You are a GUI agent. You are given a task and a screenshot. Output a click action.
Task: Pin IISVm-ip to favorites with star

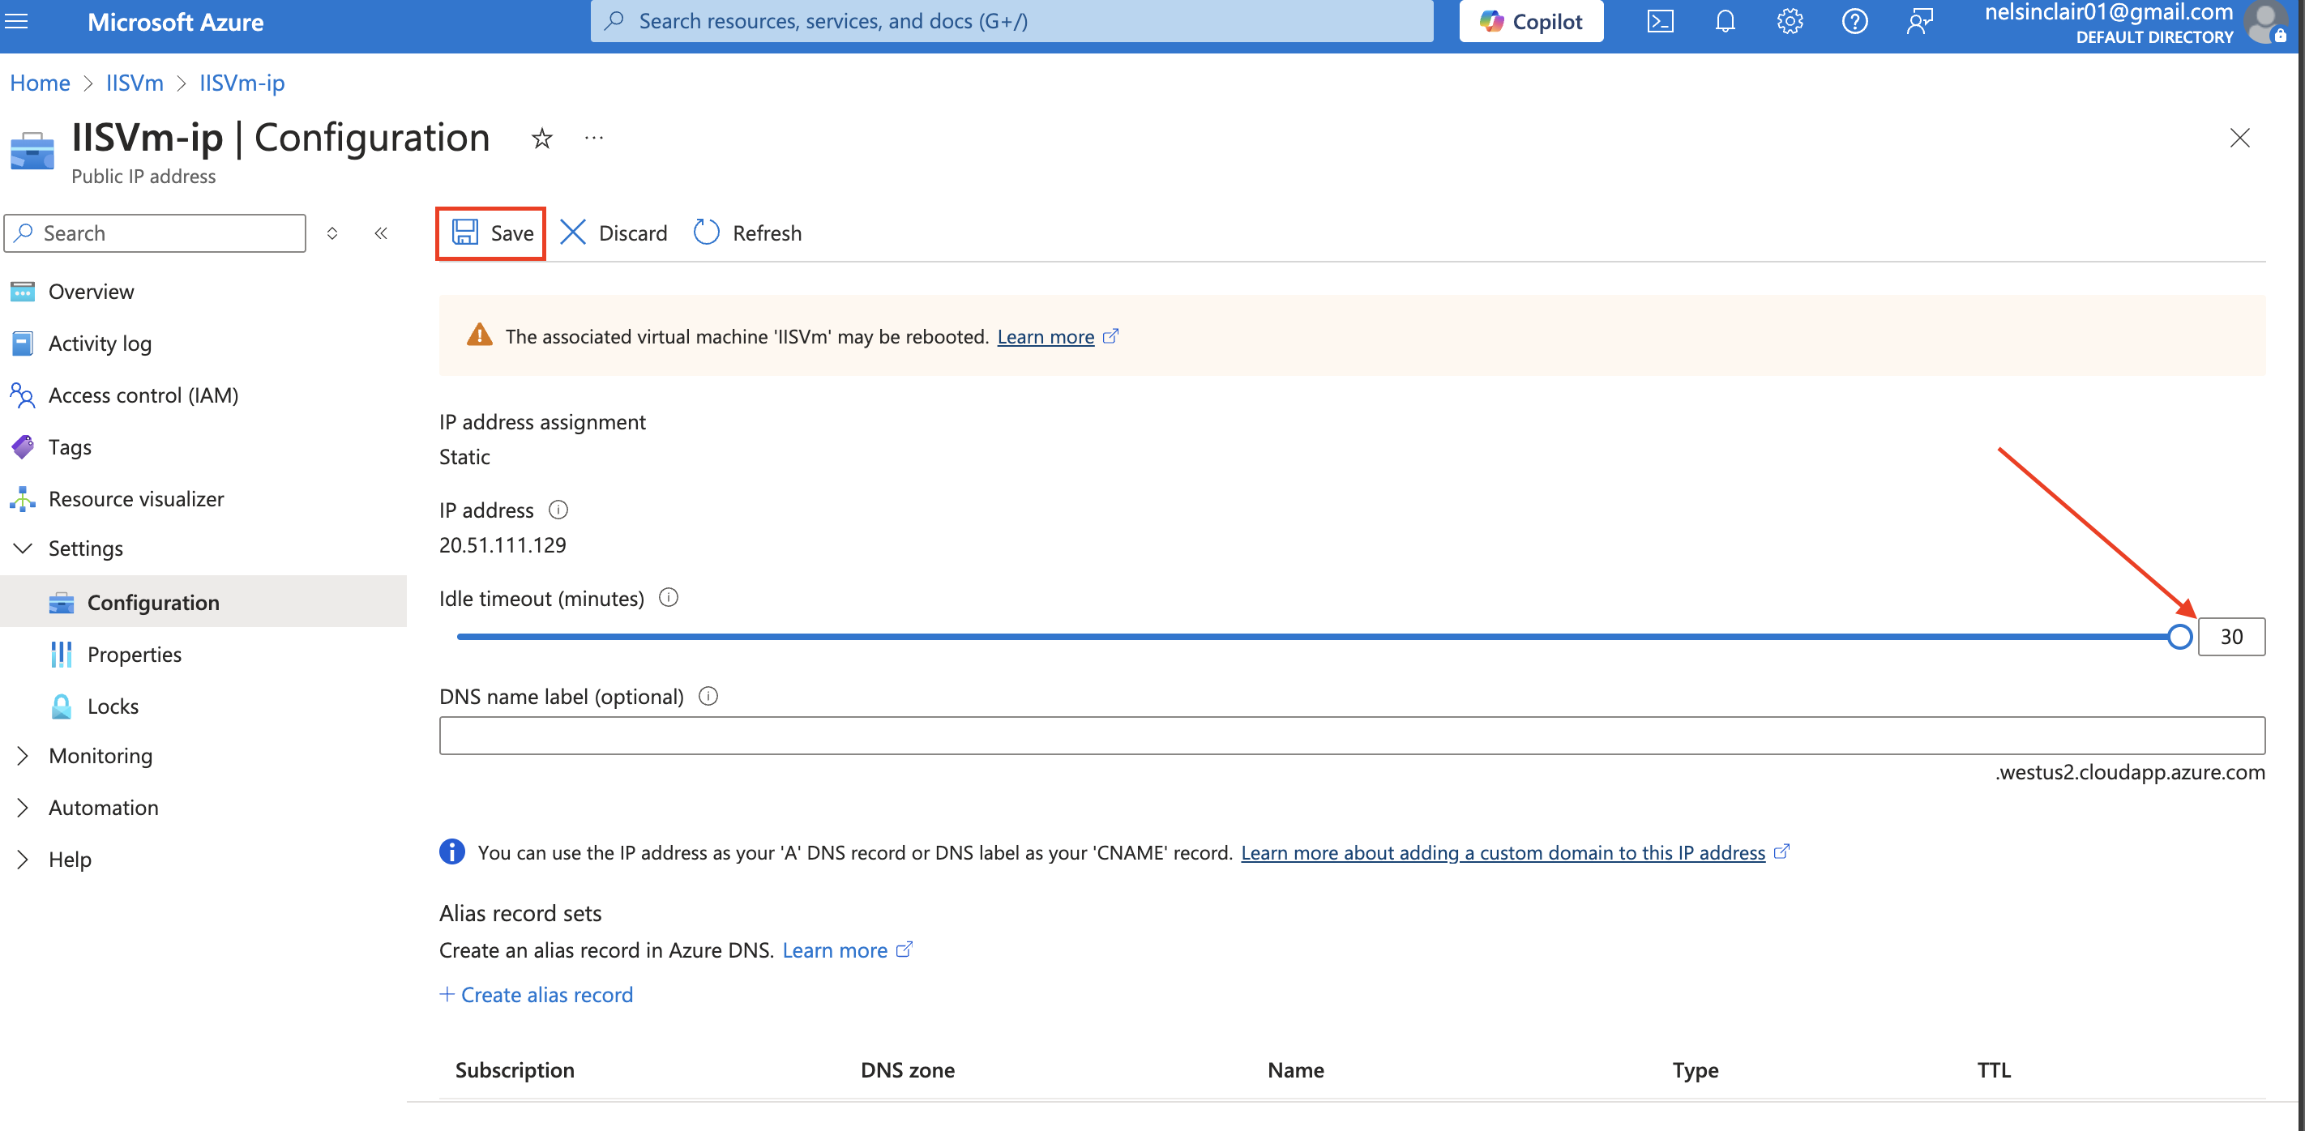541,138
